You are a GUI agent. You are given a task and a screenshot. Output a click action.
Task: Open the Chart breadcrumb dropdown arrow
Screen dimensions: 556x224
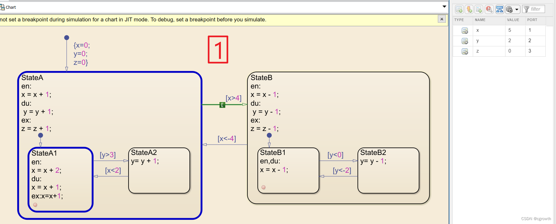[444, 7]
